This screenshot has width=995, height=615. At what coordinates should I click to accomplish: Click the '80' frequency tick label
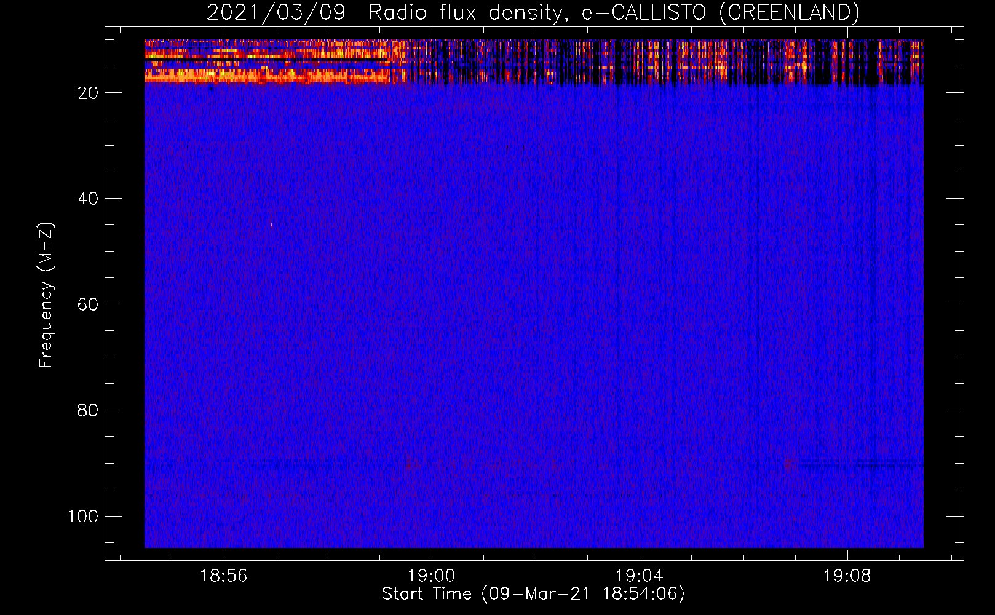(x=88, y=410)
